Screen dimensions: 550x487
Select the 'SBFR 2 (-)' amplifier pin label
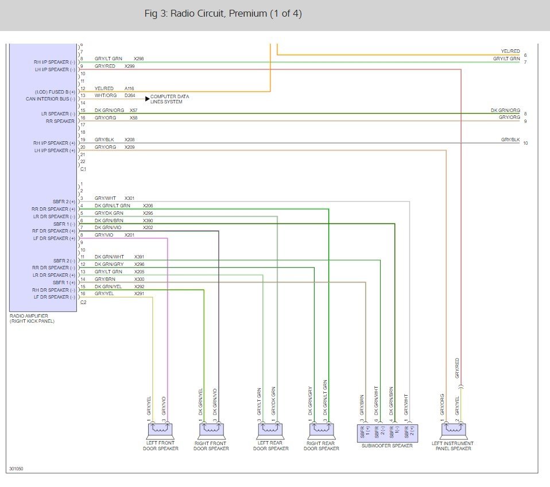[64, 261]
